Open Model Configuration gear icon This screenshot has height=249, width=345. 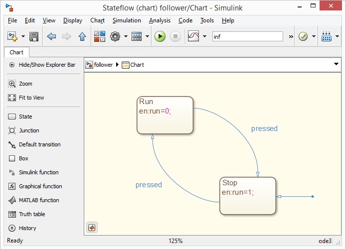(x=115, y=36)
